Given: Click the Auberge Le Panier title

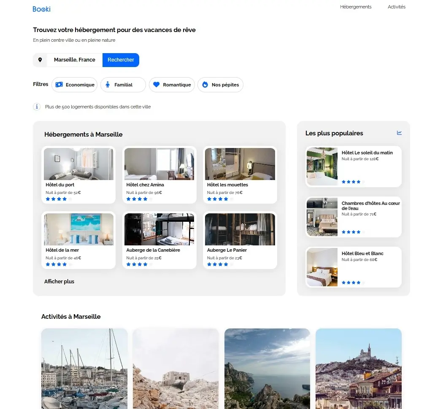Looking at the screenshot, I should pos(227,250).
